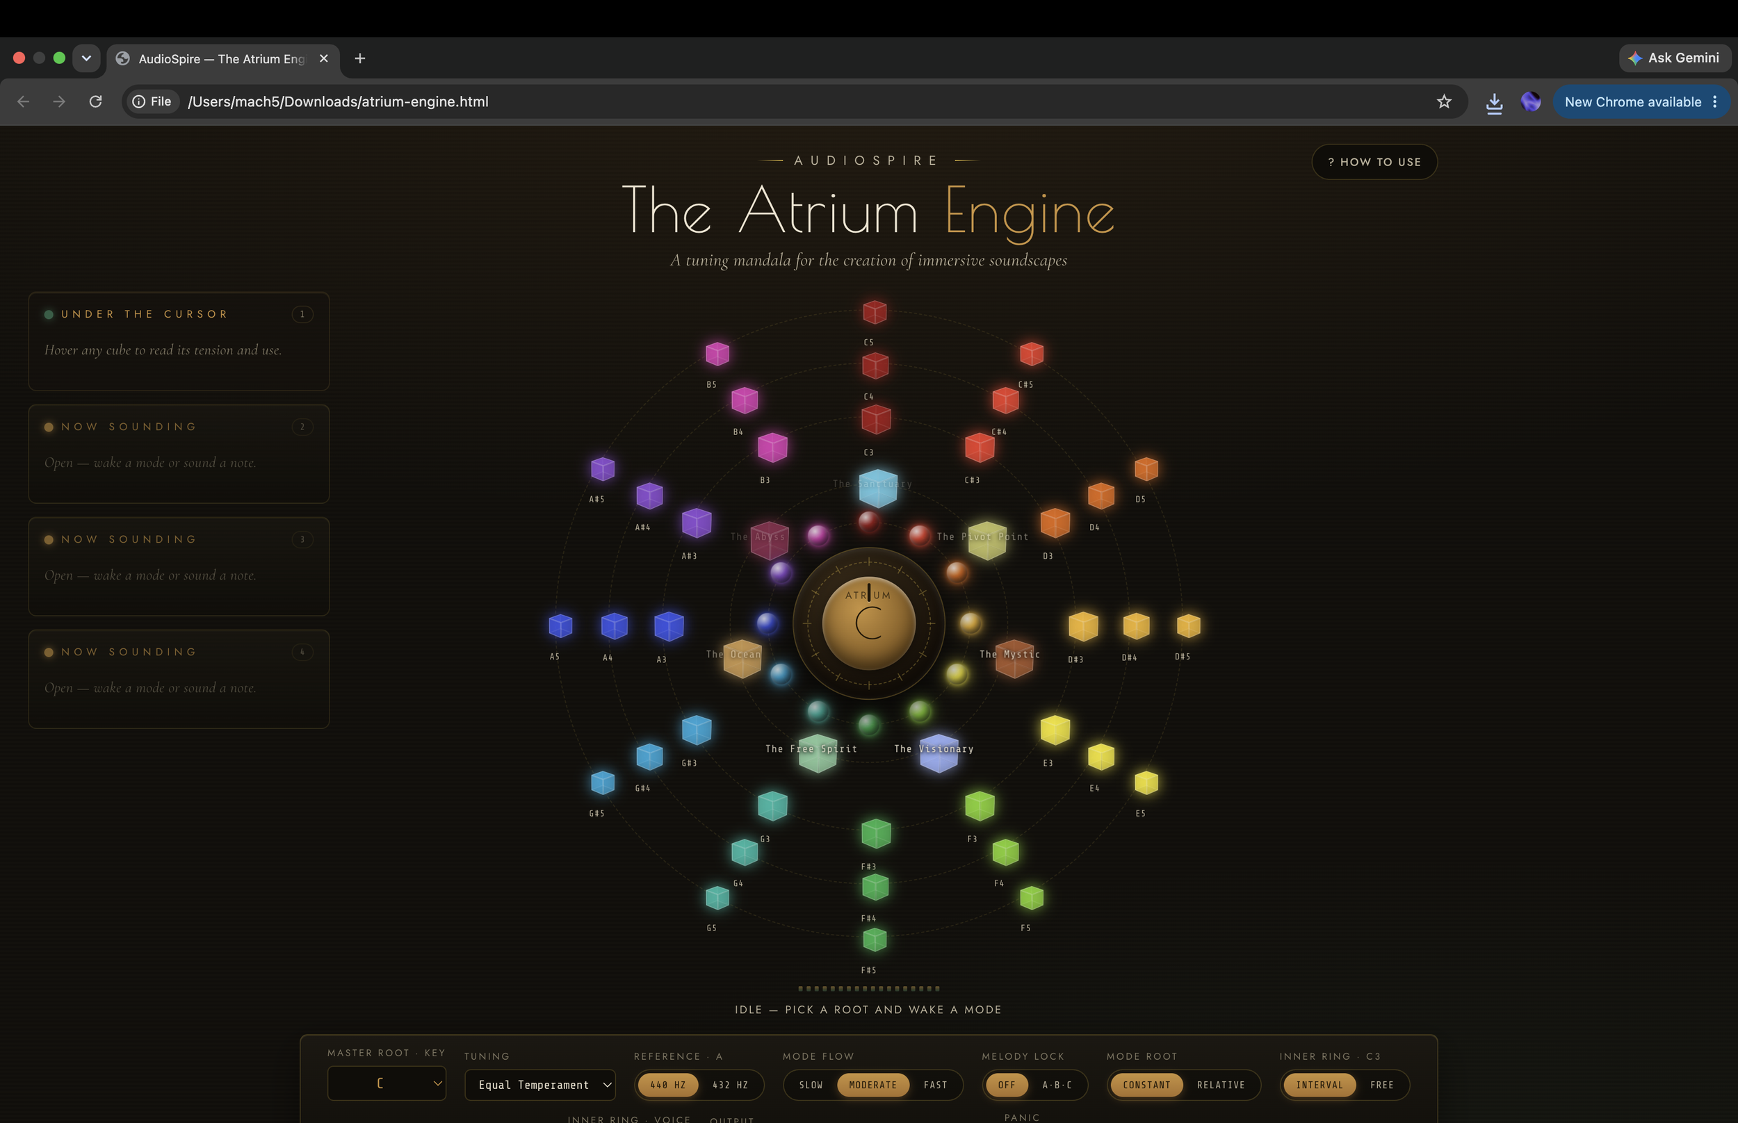This screenshot has width=1738, height=1123.
Task: Wake The Ocean mode cube
Action: click(742, 659)
